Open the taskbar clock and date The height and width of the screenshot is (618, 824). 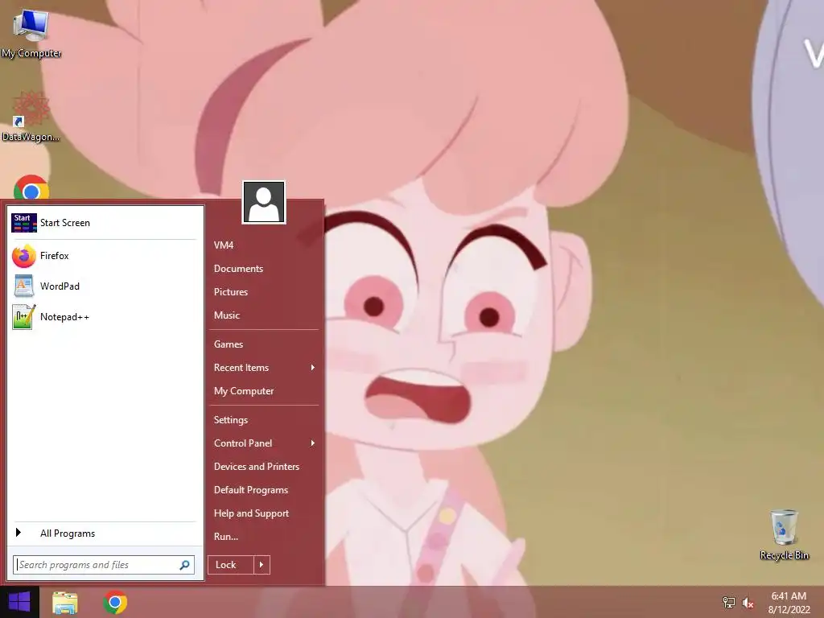789,603
